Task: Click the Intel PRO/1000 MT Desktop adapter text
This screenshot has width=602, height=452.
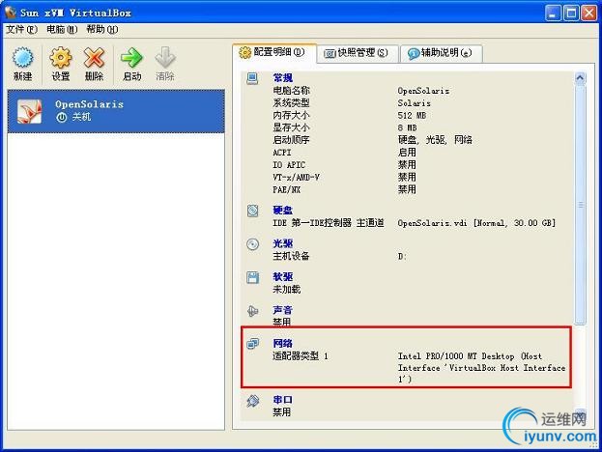Action: [x=481, y=368]
